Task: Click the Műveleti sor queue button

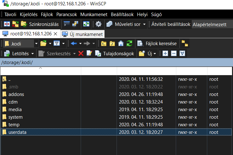Action: (x=123, y=24)
